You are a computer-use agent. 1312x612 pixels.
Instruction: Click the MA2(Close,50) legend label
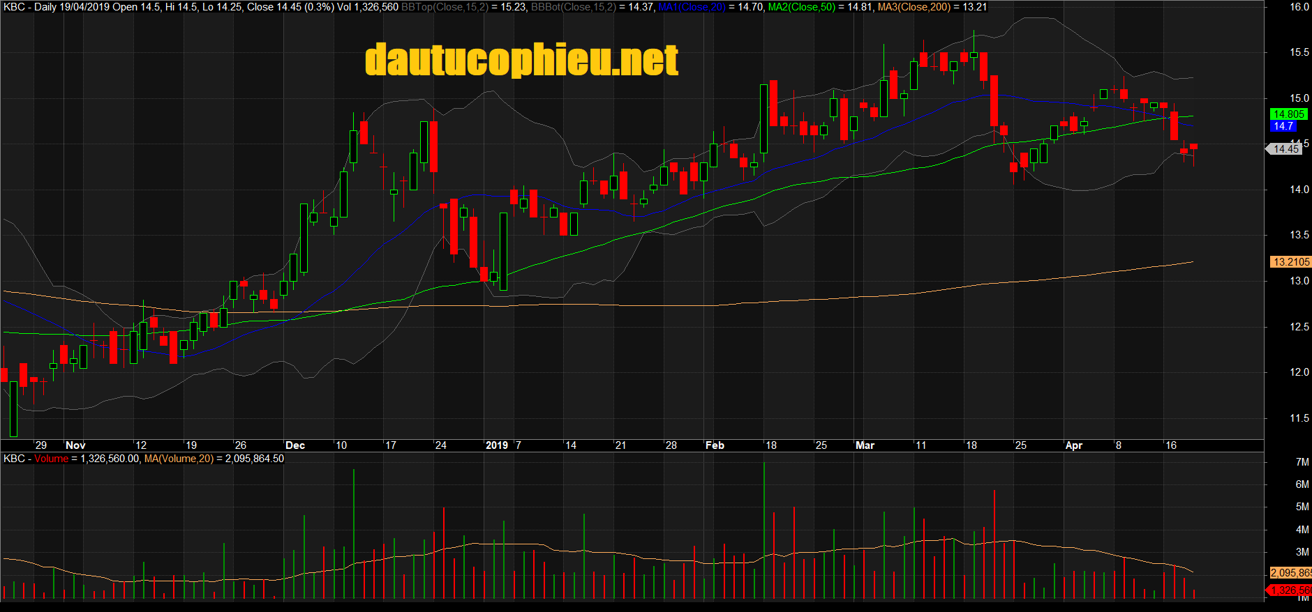coord(801,7)
